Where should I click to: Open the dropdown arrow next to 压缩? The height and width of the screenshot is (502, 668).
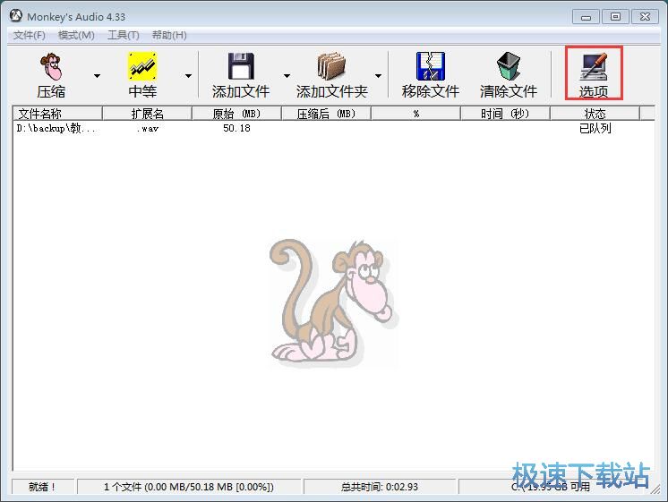tap(97, 76)
